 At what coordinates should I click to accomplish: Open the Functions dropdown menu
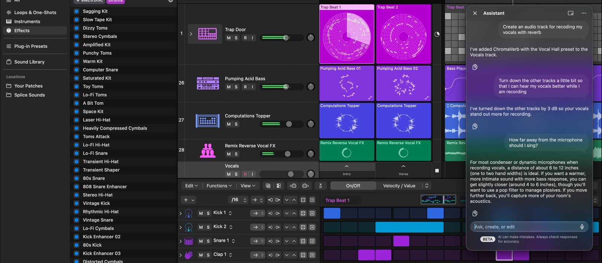tap(219, 186)
